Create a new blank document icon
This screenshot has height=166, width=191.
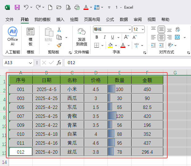pyautogui.click(x=50, y=7)
